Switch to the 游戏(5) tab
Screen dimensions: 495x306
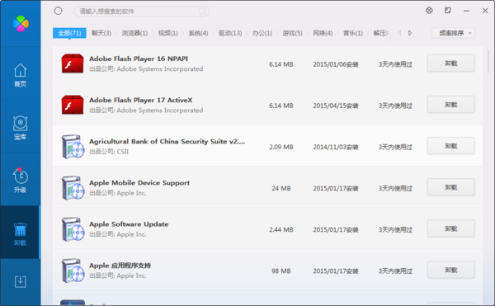[292, 33]
